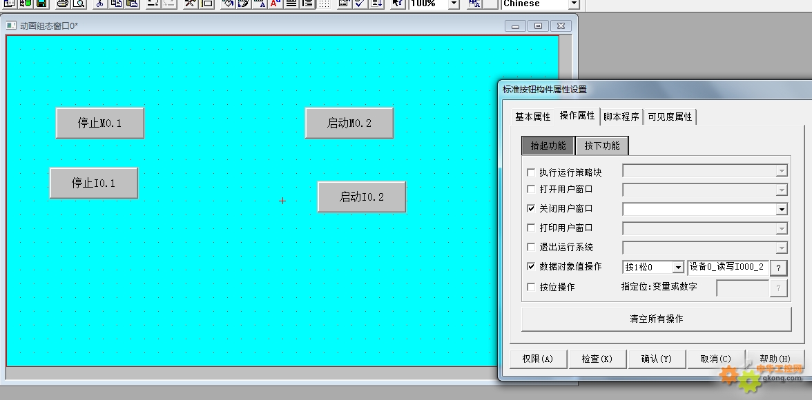This screenshot has height=400, width=812.
Task: Select the 抬起功能 sub-tab
Action: (x=548, y=146)
